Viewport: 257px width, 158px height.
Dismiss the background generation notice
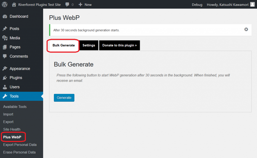(246, 29)
